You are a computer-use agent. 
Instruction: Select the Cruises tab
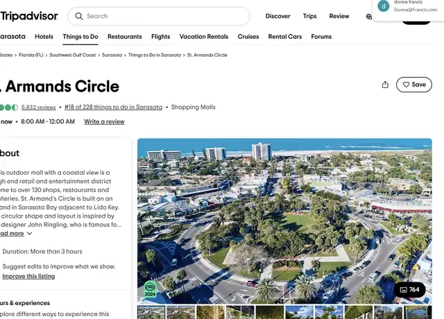pos(248,37)
